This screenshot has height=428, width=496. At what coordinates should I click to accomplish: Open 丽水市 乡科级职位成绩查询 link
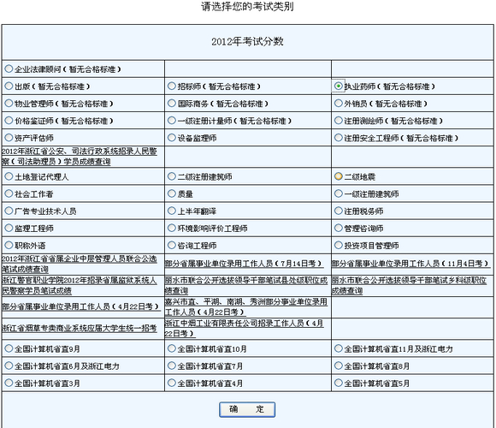click(x=409, y=286)
